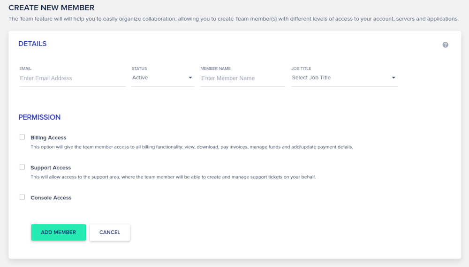Click the Support Access label text
This screenshot has height=267, width=469.
(51, 168)
